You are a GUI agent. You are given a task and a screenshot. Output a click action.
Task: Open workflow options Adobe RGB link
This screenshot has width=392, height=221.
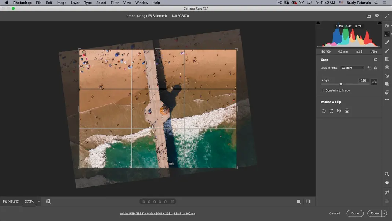pos(157,214)
